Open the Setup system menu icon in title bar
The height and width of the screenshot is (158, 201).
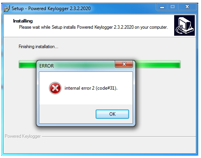coord(7,9)
